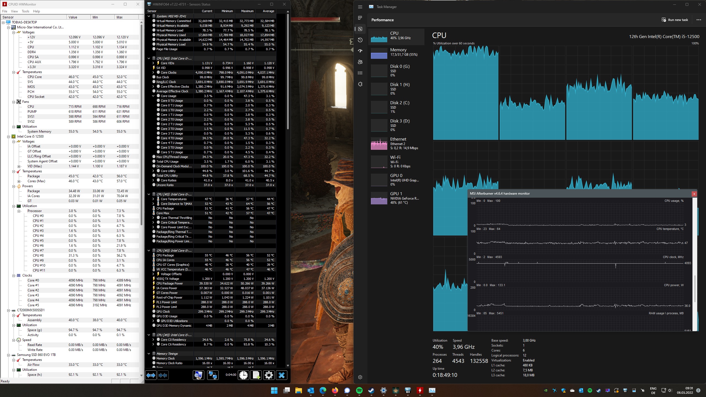The image size is (706, 397).
Task: Open the View menu in HWMonitor
Action: point(14,11)
